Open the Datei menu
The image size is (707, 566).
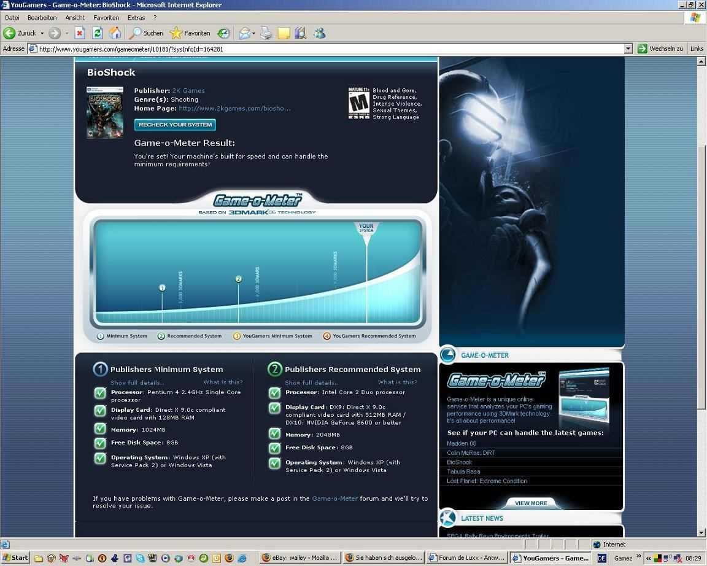pyautogui.click(x=12, y=18)
